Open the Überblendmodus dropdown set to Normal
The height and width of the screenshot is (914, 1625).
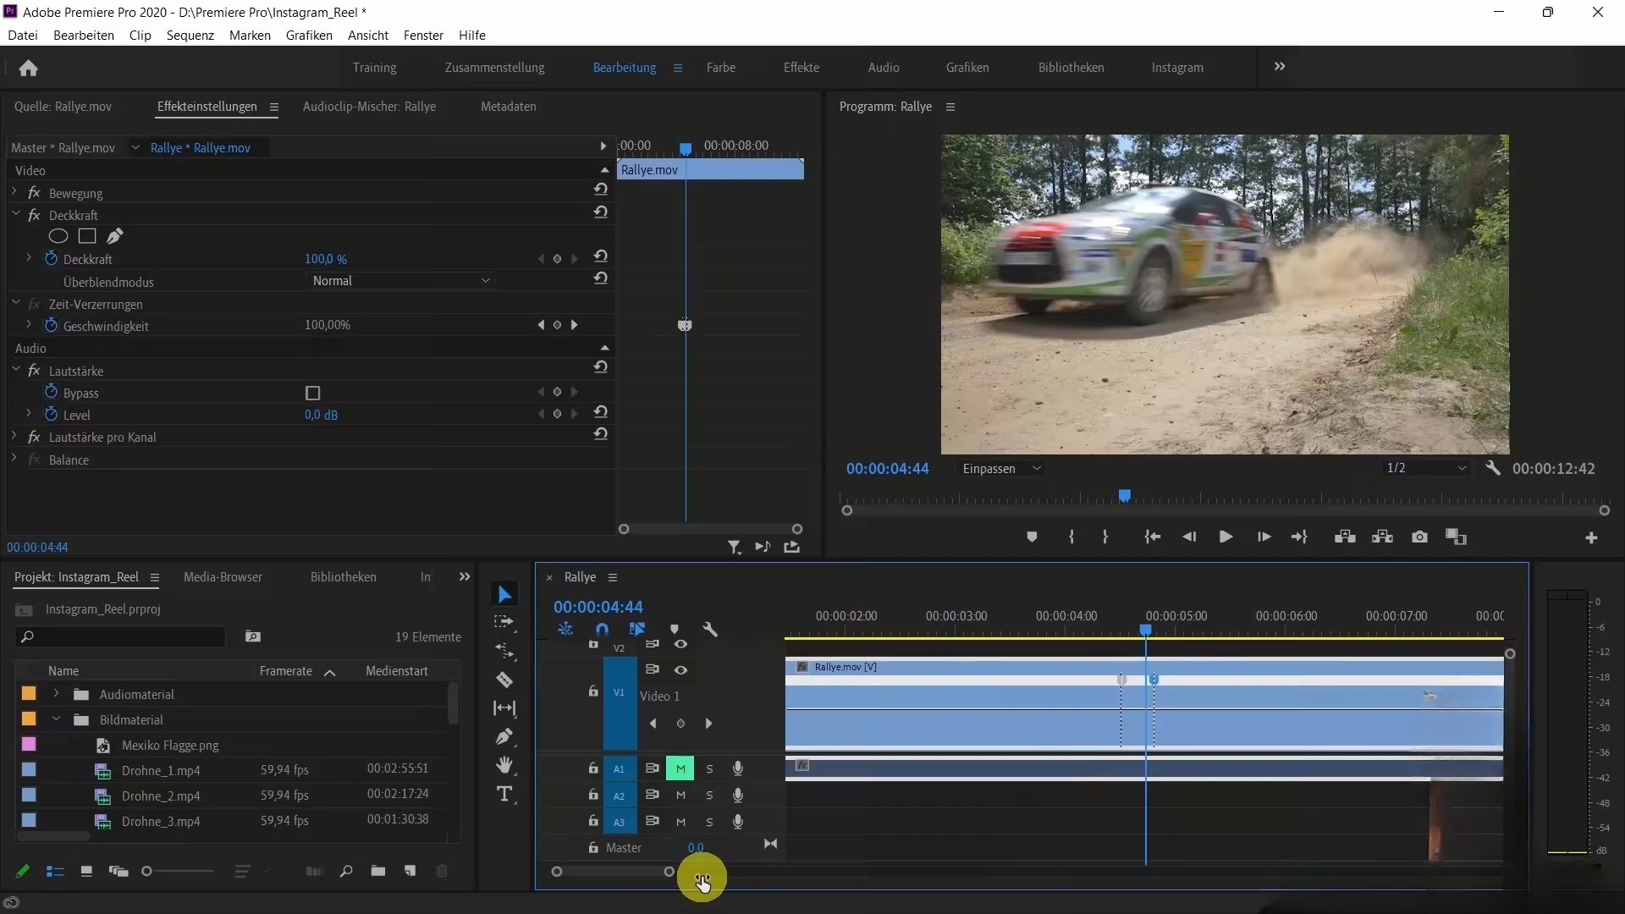tap(401, 280)
